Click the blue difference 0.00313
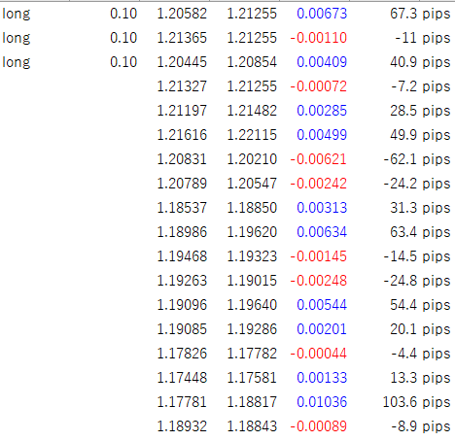 pyautogui.click(x=322, y=208)
